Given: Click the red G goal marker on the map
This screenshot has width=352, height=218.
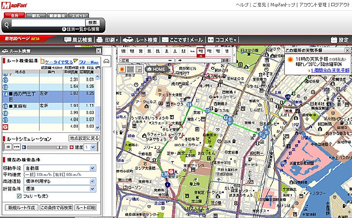Looking at the screenshot, I should click(x=171, y=172).
